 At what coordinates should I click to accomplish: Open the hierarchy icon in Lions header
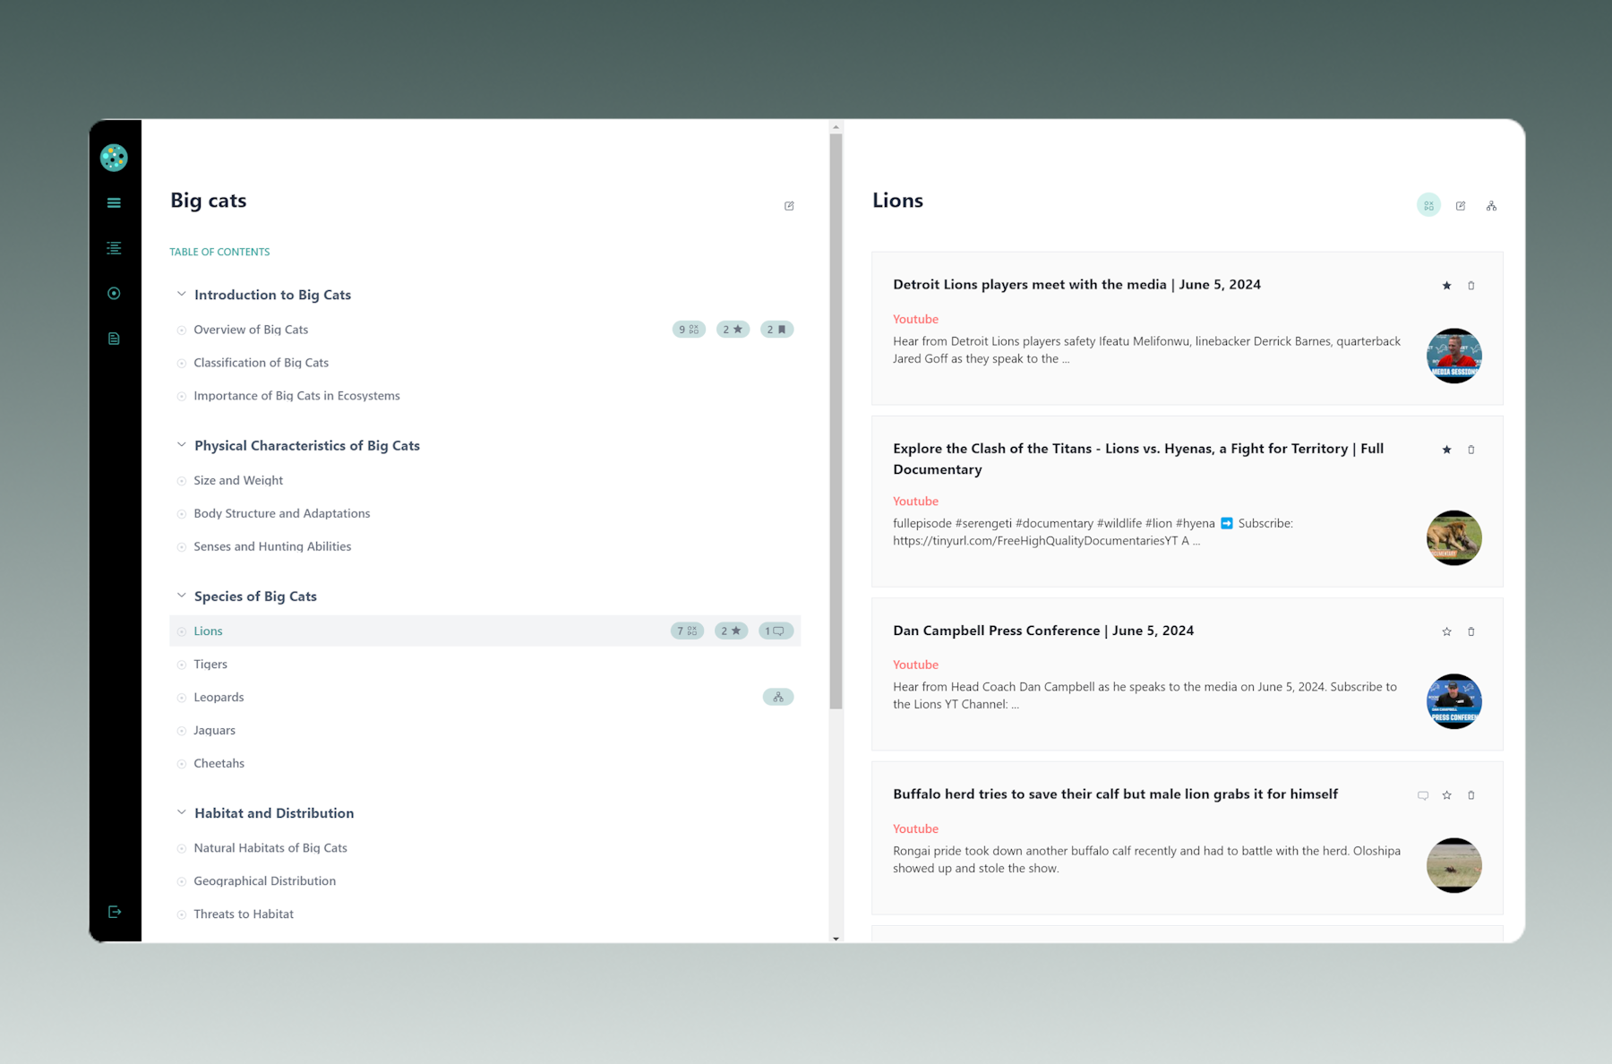[x=1491, y=206]
